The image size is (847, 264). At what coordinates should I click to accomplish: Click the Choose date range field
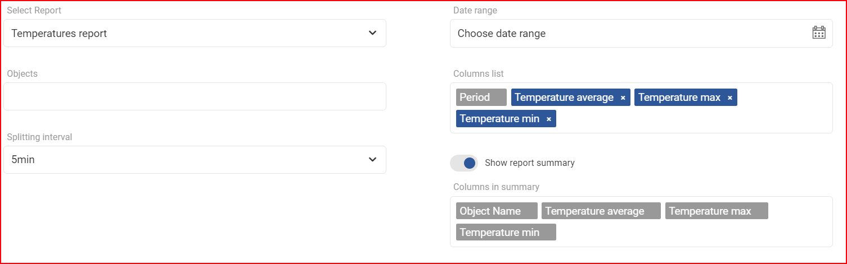coord(641,33)
